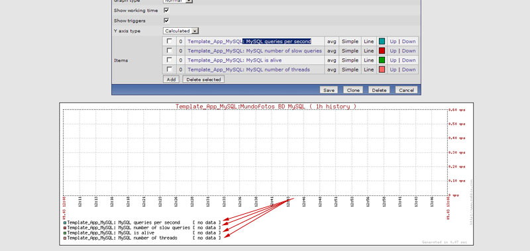Click the avg cell in number of threads row

click(332, 70)
